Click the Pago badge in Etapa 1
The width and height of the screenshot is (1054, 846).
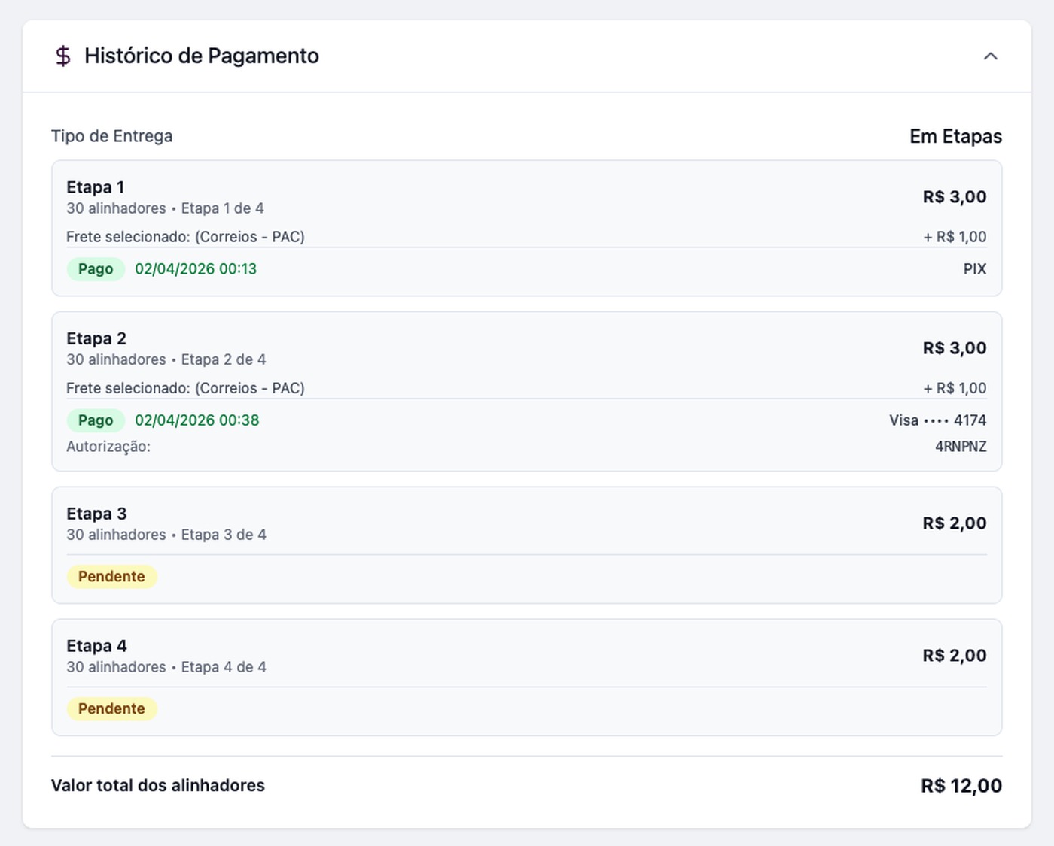pos(96,269)
